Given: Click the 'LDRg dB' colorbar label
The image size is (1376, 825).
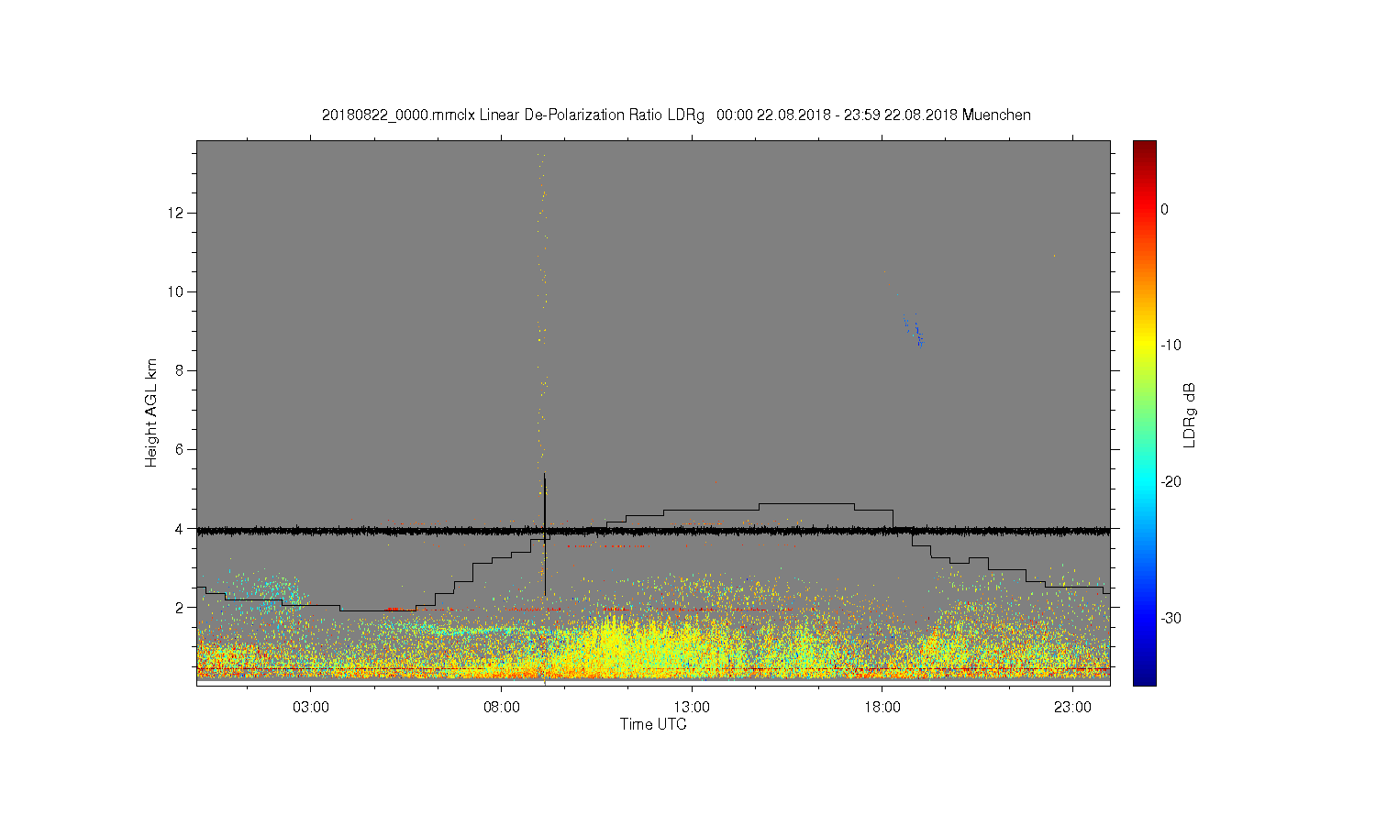Looking at the screenshot, I should (x=1190, y=414).
